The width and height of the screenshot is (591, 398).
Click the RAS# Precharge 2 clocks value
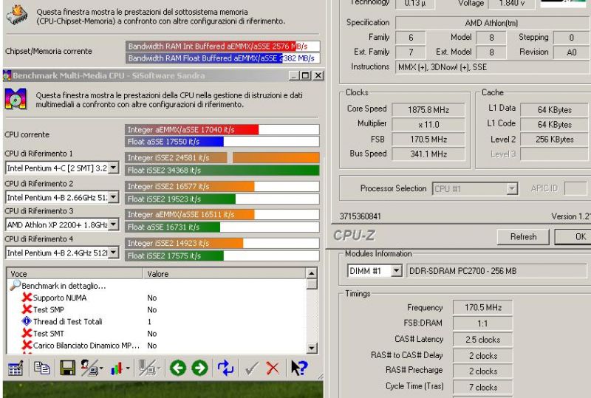click(x=483, y=371)
